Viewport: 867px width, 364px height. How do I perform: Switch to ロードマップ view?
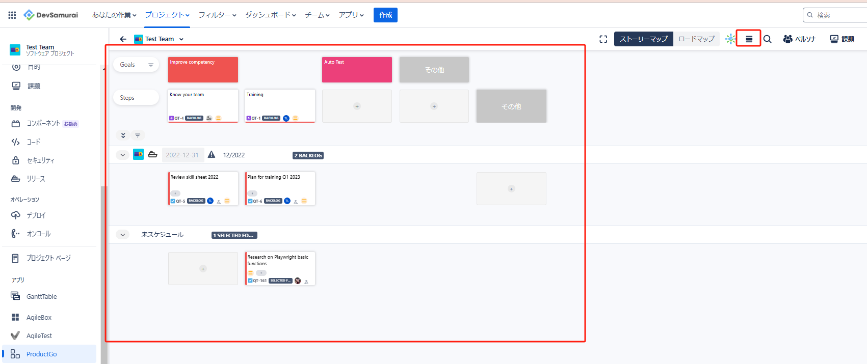(x=696, y=39)
